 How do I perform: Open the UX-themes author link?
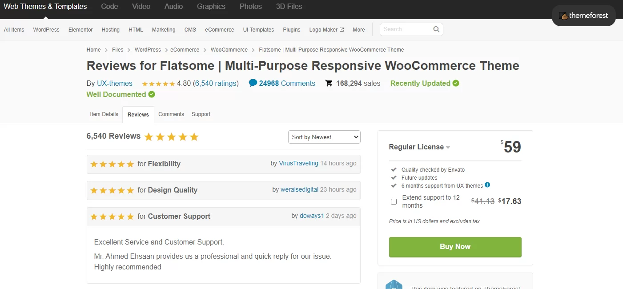click(115, 83)
